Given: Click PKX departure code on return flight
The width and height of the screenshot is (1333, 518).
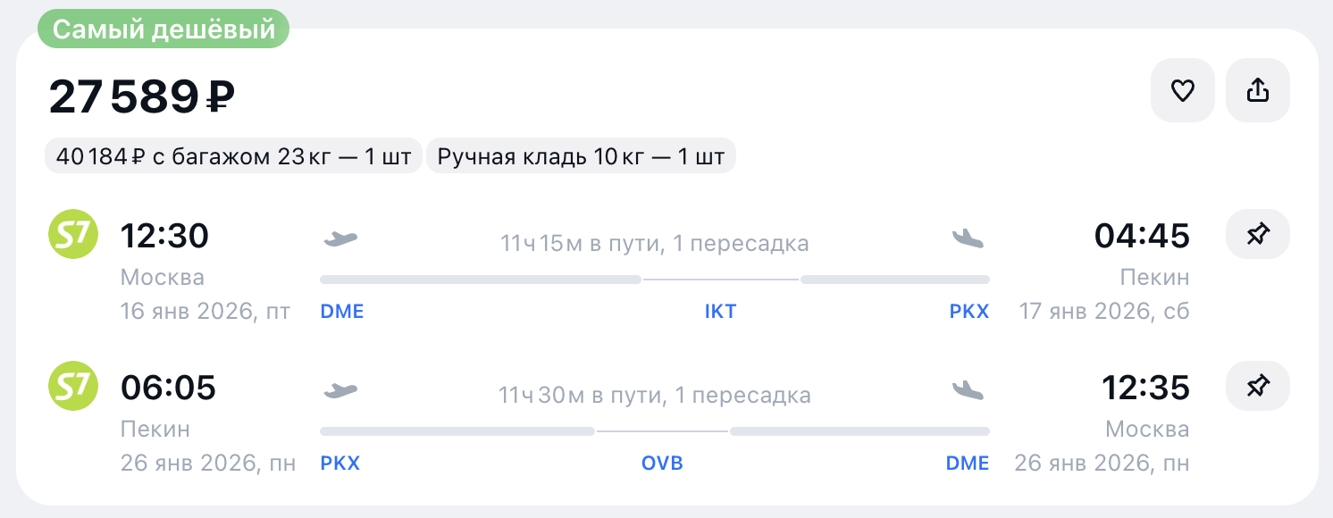Looking at the screenshot, I should point(340,464).
